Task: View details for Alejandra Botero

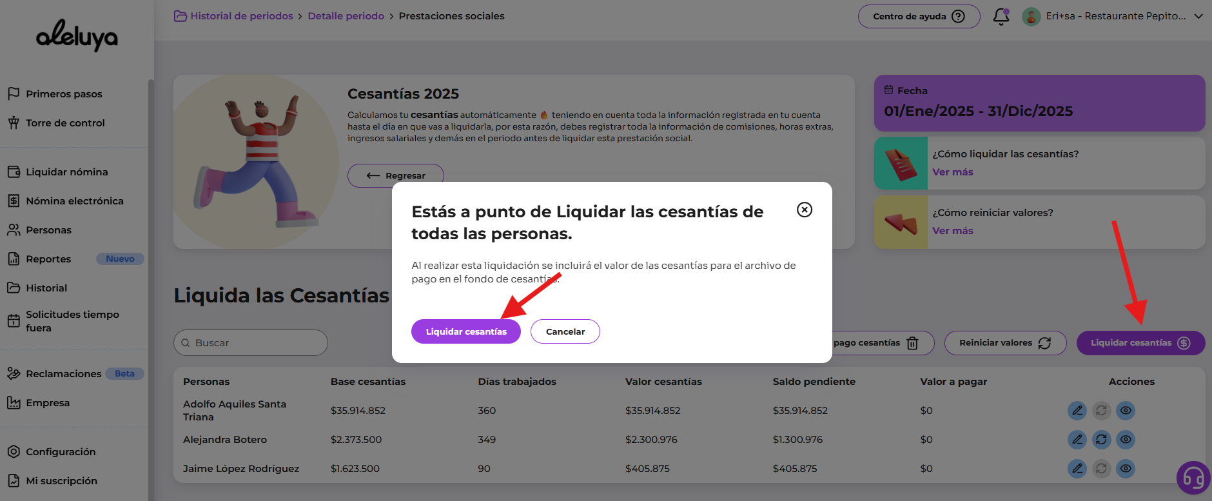Action: point(1126,440)
